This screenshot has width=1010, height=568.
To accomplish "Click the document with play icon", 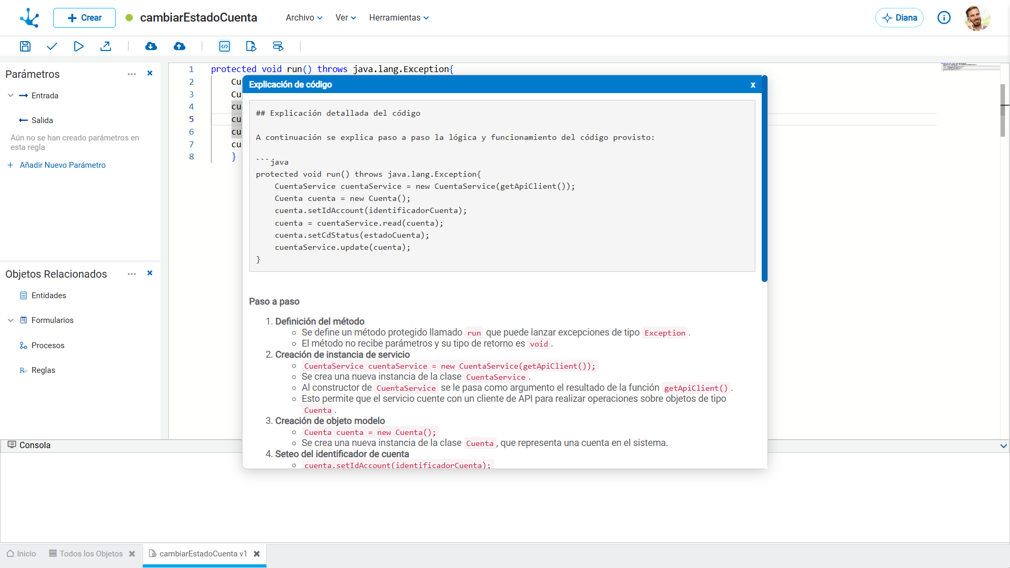I will [251, 46].
